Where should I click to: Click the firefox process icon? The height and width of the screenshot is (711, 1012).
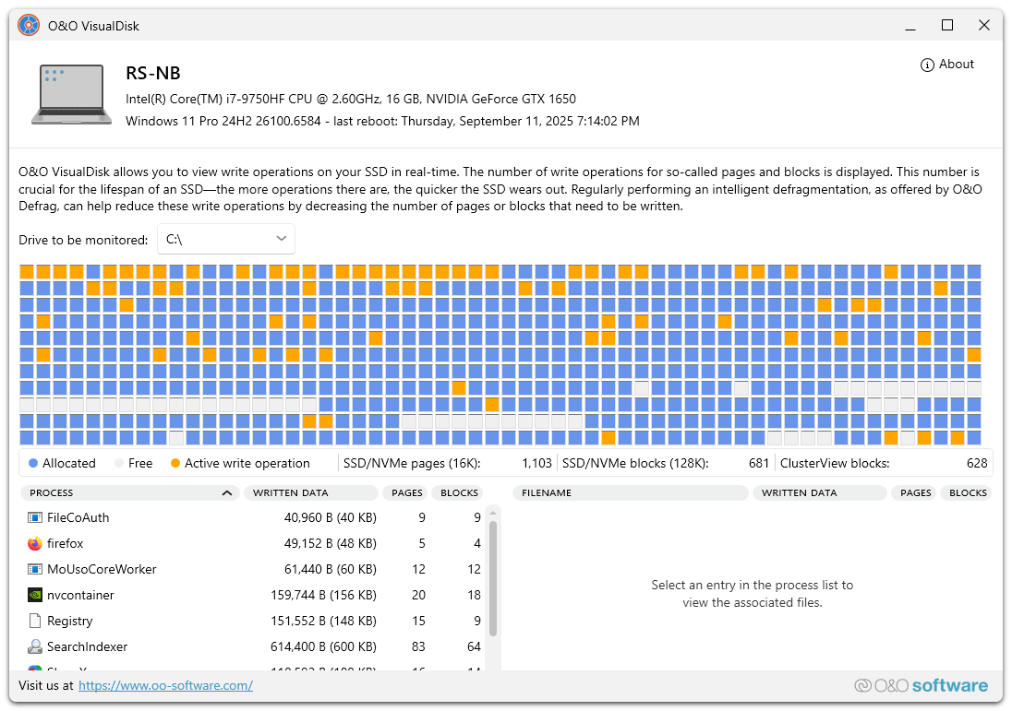coord(35,543)
